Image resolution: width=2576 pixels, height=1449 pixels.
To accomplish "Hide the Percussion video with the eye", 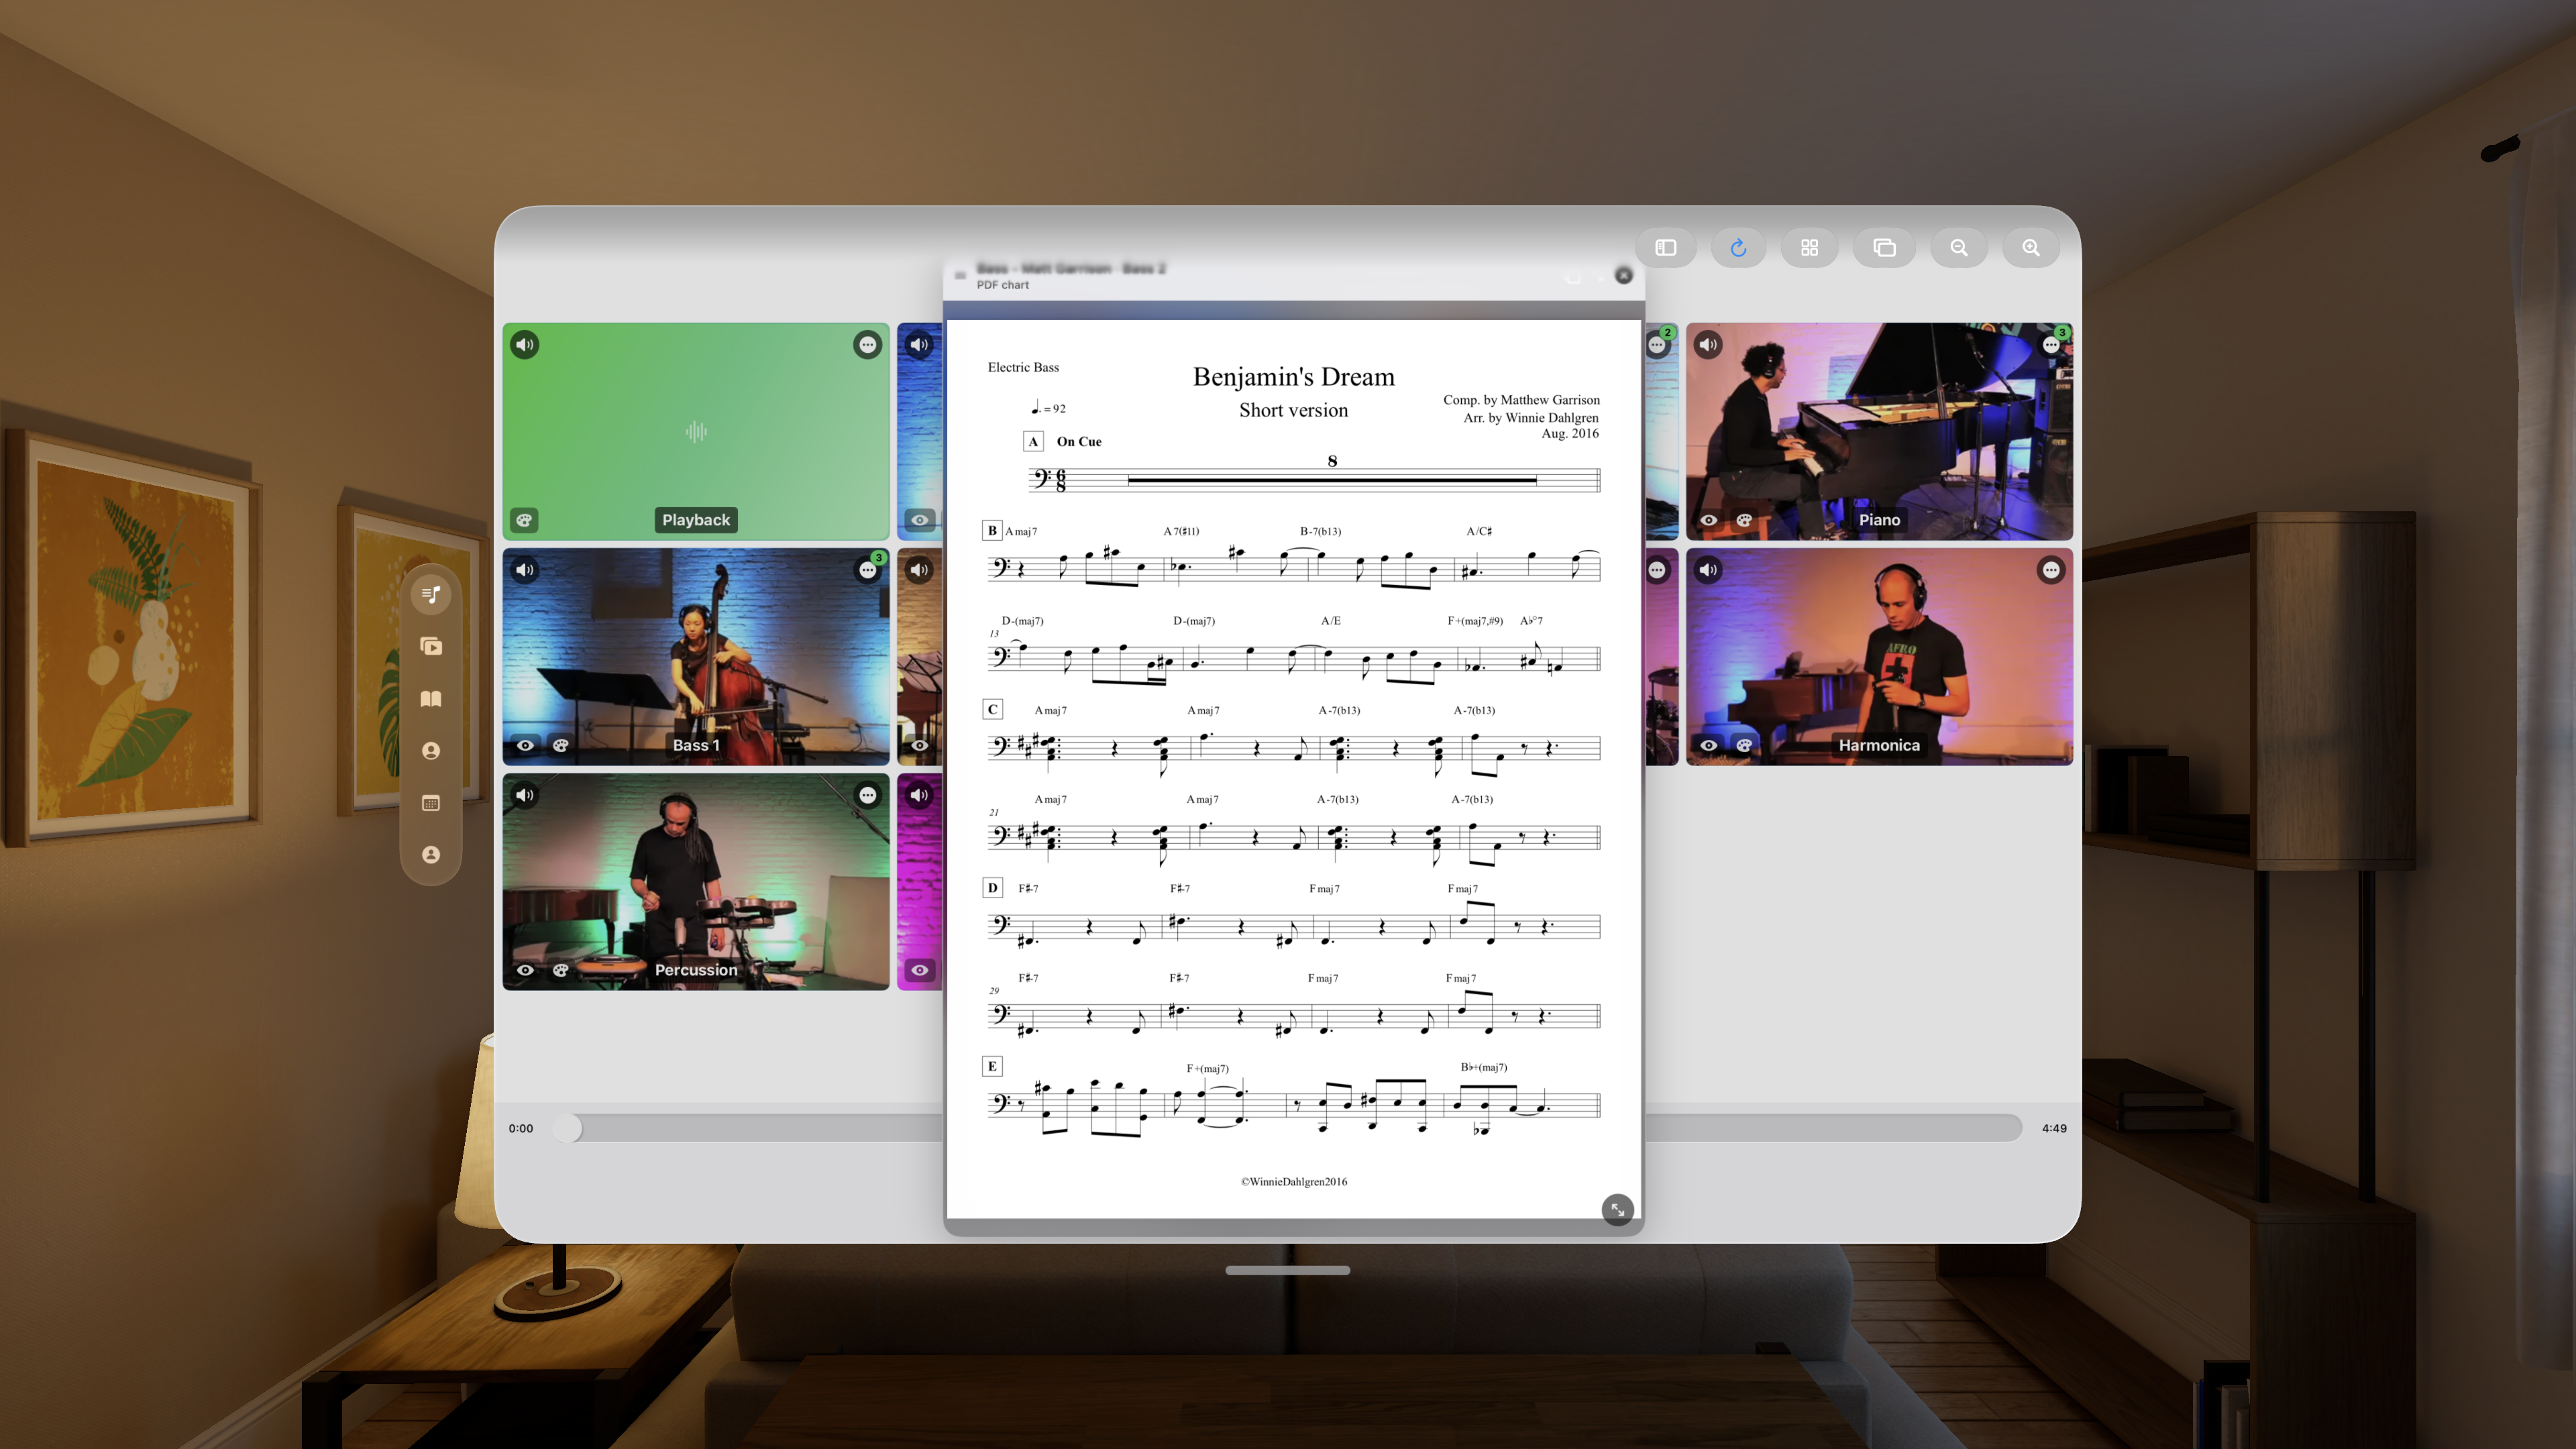I will [x=525, y=970].
